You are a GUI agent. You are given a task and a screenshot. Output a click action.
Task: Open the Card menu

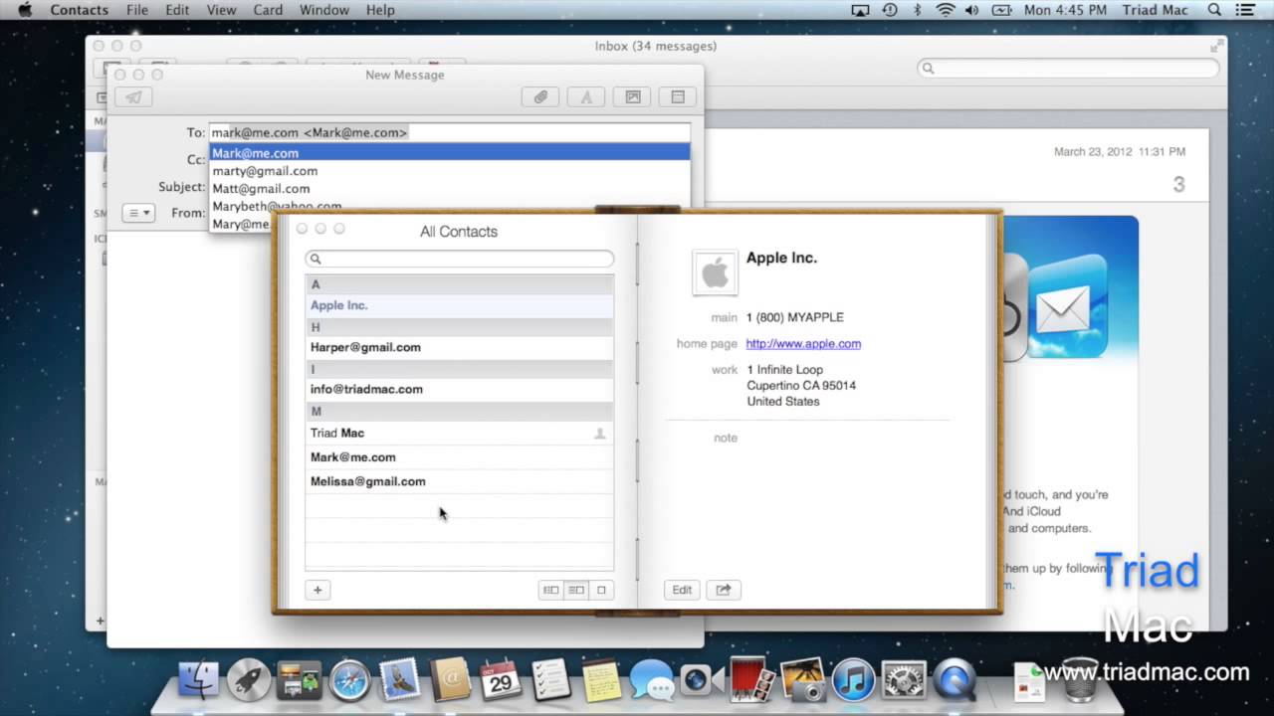268,10
